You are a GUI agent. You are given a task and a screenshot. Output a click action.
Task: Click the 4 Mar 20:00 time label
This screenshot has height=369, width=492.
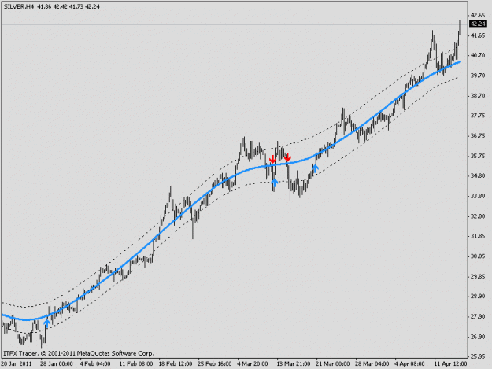(x=253, y=363)
